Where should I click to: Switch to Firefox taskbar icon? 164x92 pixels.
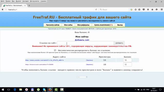(x=50, y=89)
